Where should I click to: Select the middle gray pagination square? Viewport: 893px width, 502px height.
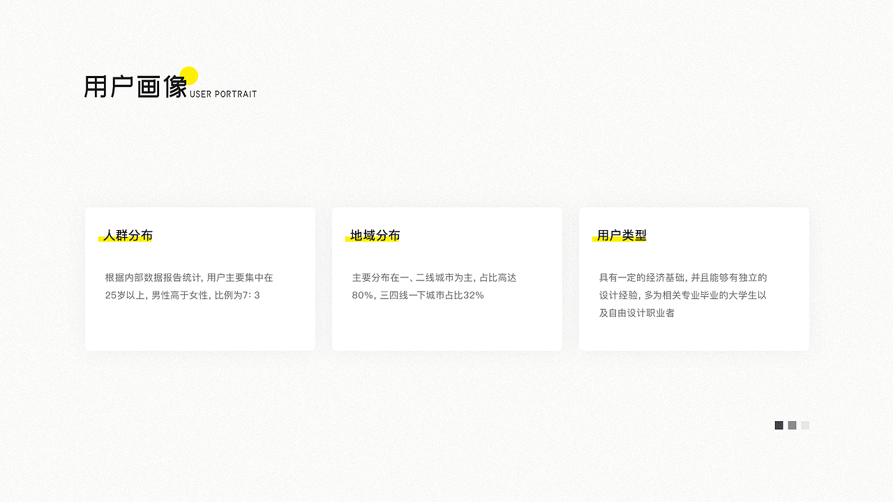pyautogui.click(x=792, y=425)
